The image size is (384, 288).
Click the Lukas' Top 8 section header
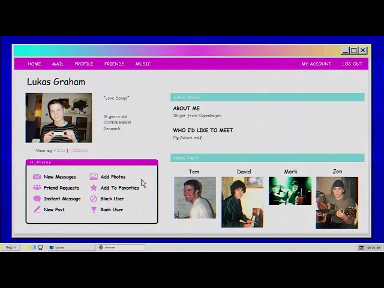click(268, 158)
